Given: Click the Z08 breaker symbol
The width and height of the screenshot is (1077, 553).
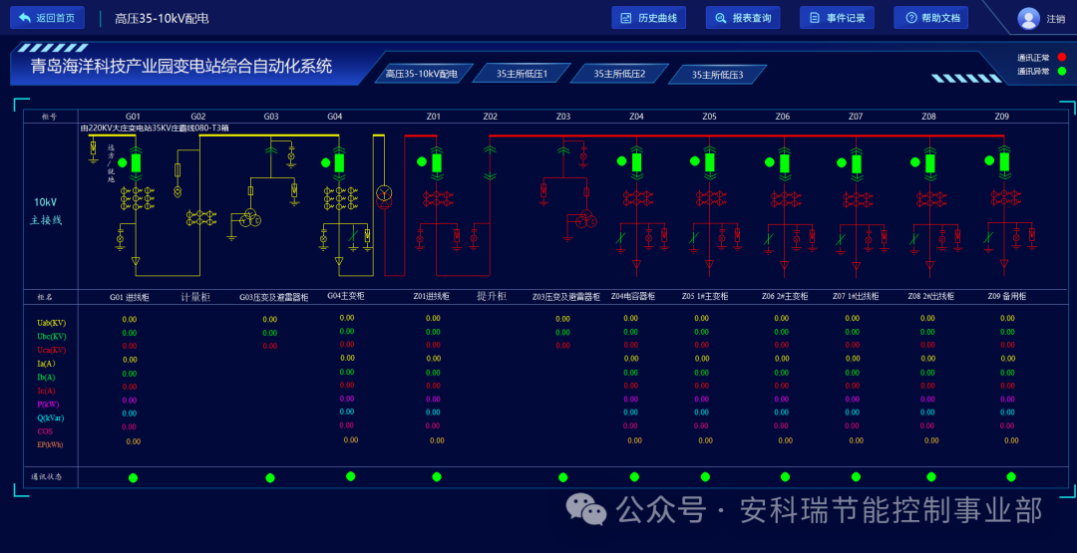Looking at the screenshot, I should tap(930, 163).
